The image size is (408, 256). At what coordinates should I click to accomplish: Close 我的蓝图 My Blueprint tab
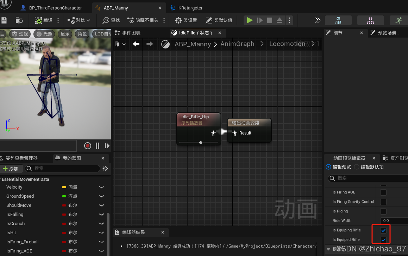click(x=103, y=158)
